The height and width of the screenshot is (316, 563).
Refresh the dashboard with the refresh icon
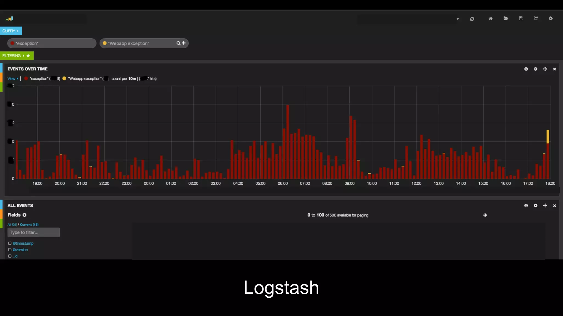[472, 19]
